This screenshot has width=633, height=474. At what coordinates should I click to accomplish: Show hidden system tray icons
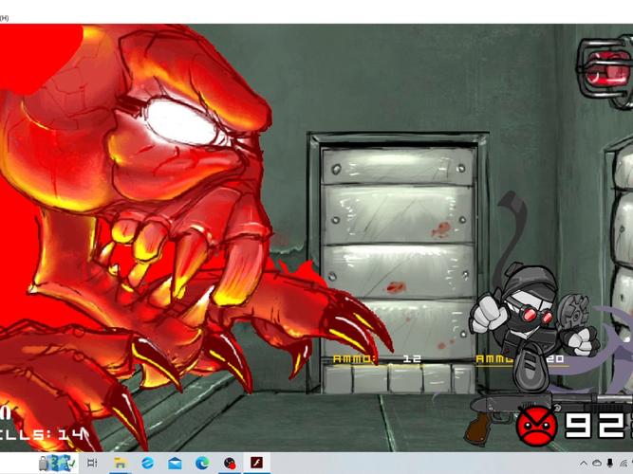[x=584, y=464]
